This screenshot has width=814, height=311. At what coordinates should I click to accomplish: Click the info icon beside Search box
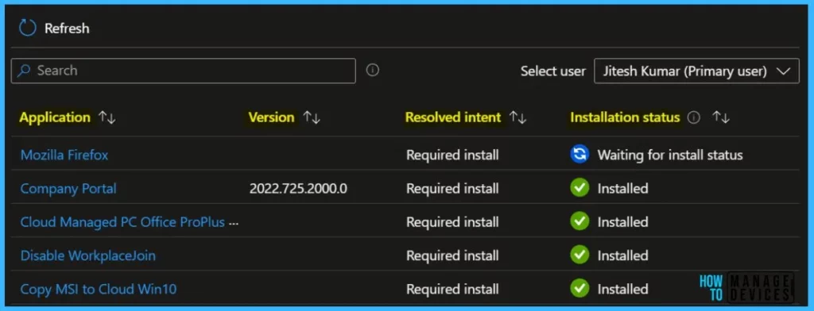coord(372,70)
